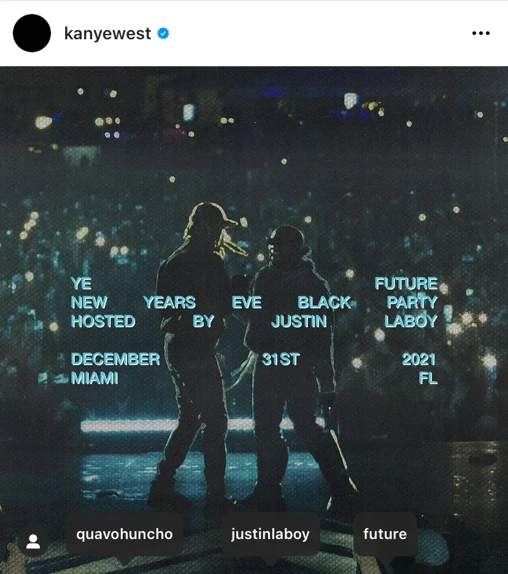
Task: Open the post's three-dot more options menu
Action: tap(480, 33)
